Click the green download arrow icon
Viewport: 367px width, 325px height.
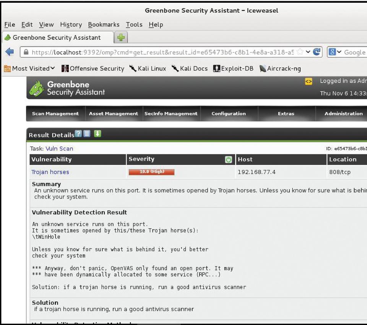[97, 134]
